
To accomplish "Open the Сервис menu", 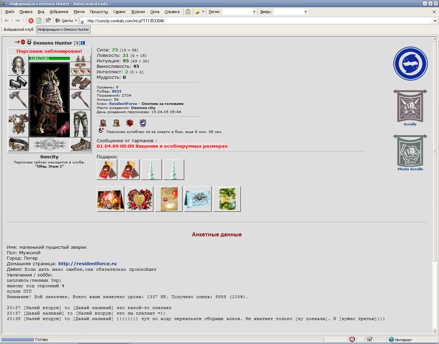I will pos(119,12).
